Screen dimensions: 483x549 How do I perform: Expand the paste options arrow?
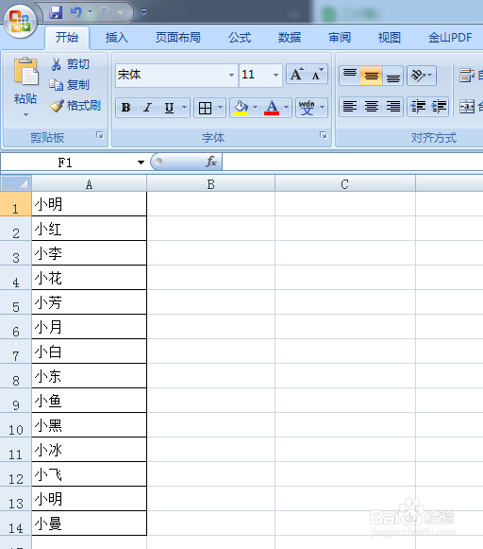click(25, 114)
